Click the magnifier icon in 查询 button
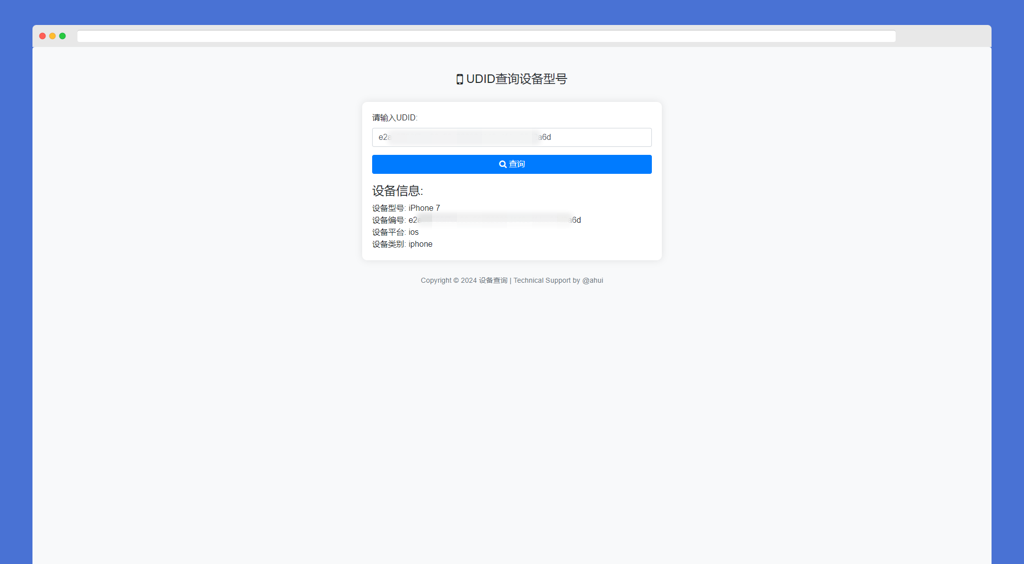Screen dimensions: 1024x564 click(x=503, y=164)
